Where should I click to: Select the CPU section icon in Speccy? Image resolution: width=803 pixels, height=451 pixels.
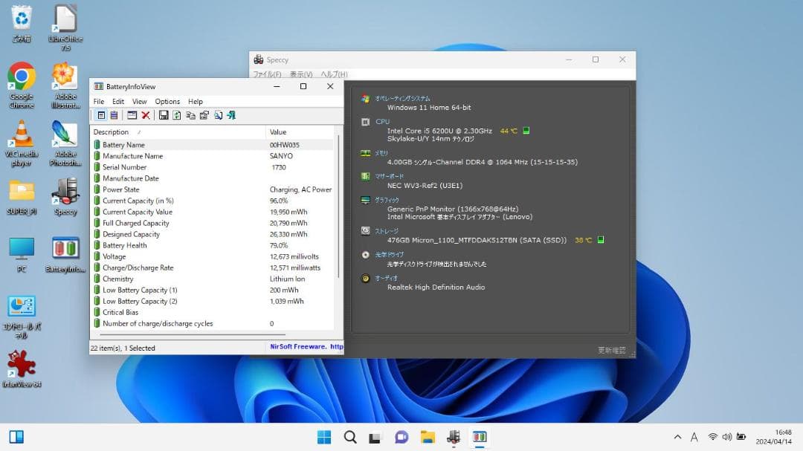click(x=365, y=122)
